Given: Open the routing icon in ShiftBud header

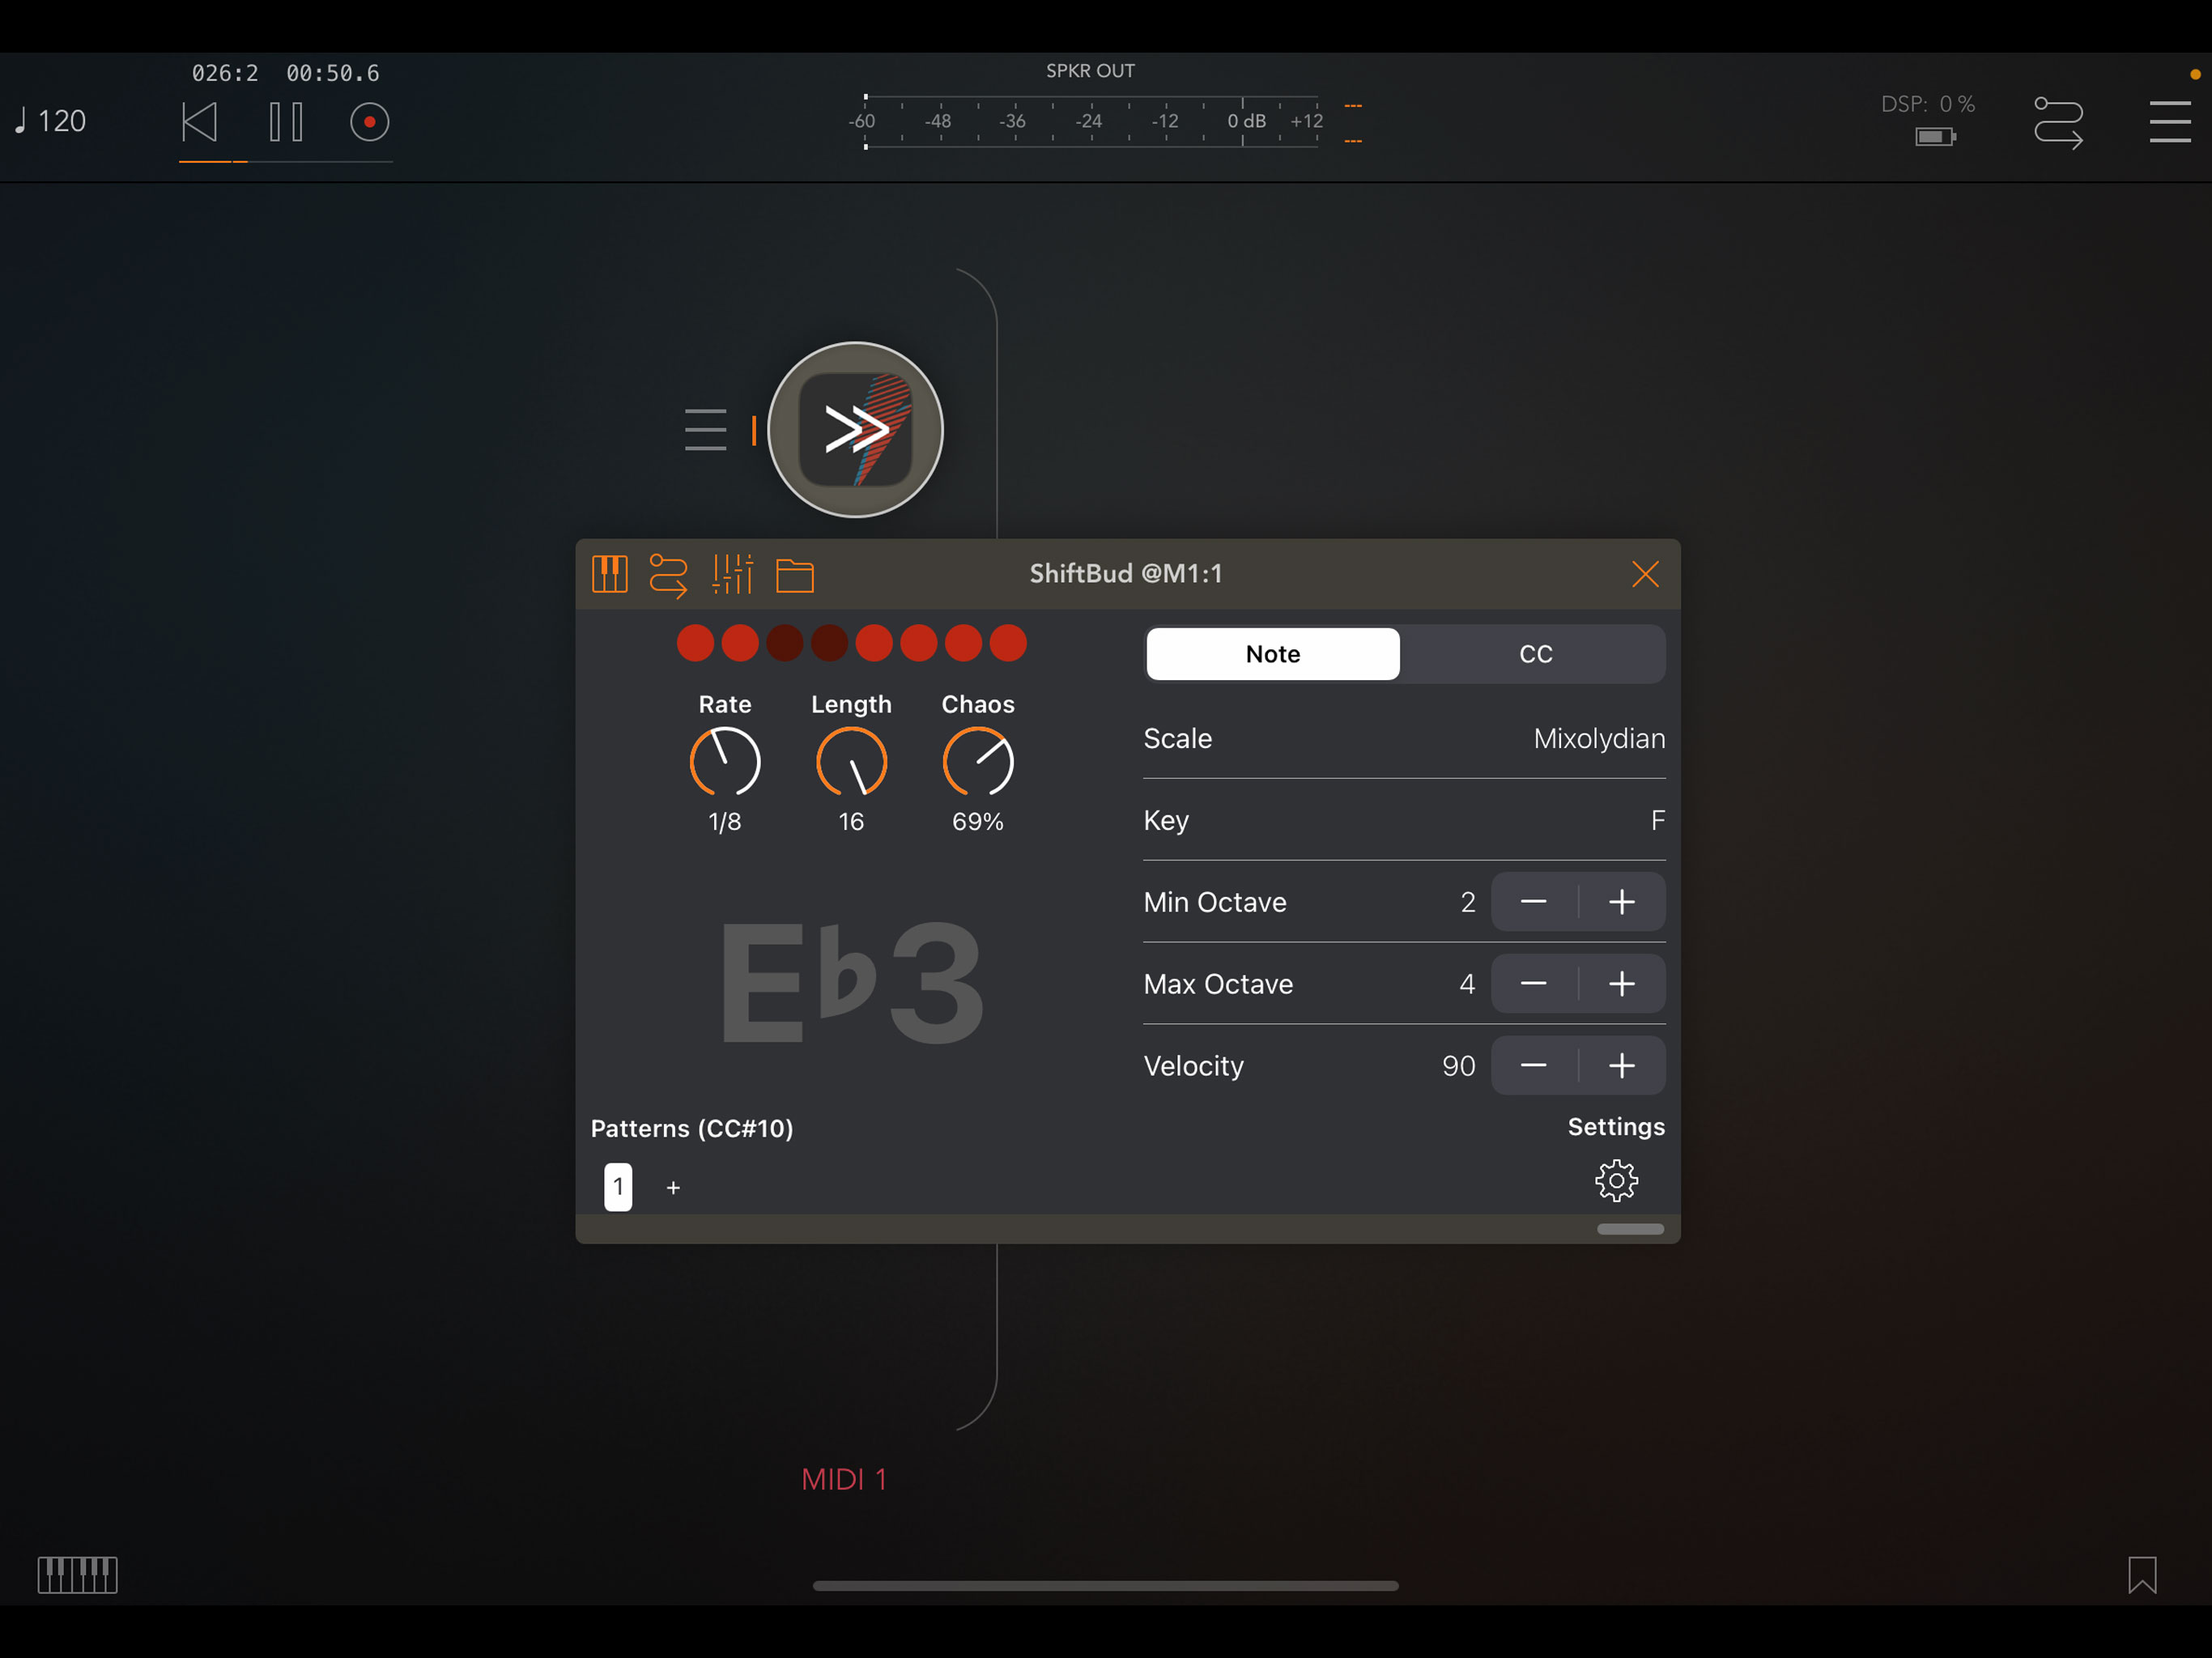Looking at the screenshot, I should point(668,575).
